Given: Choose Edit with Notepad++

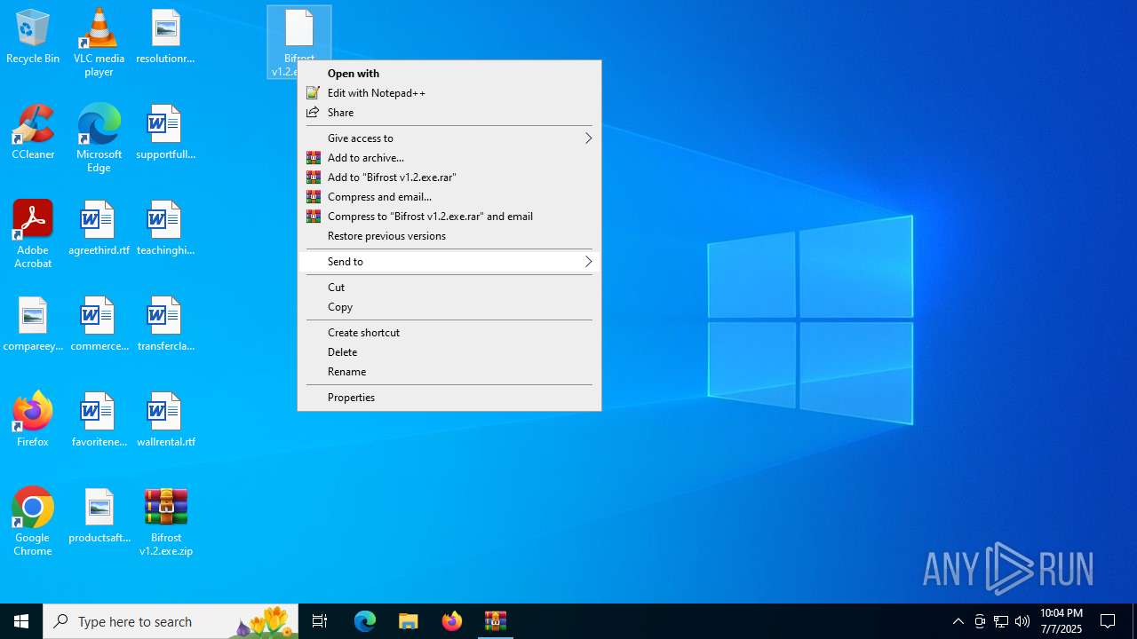Looking at the screenshot, I should click(449, 93).
